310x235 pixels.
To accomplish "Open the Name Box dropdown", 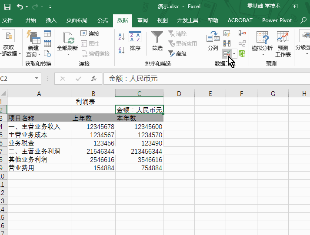I will (x=37, y=78).
